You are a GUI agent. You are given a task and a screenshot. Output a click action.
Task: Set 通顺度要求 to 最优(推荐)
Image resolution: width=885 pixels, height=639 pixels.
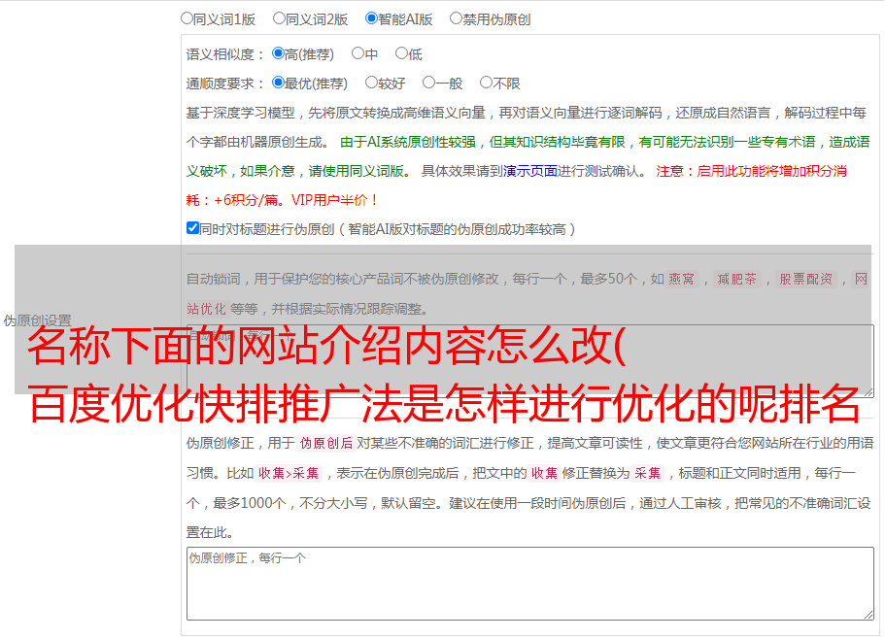pos(278,83)
